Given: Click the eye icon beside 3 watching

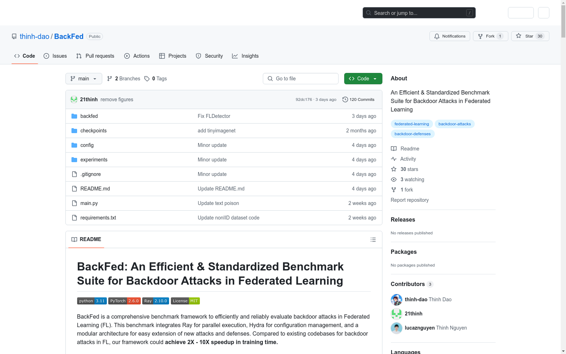Looking at the screenshot, I should [x=394, y=179].
